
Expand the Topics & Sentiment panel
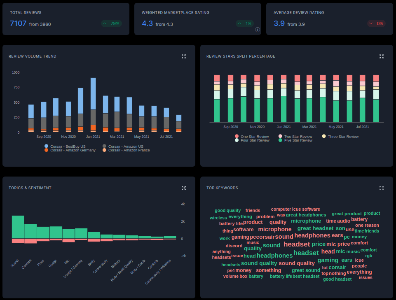(x=183, y=188)
